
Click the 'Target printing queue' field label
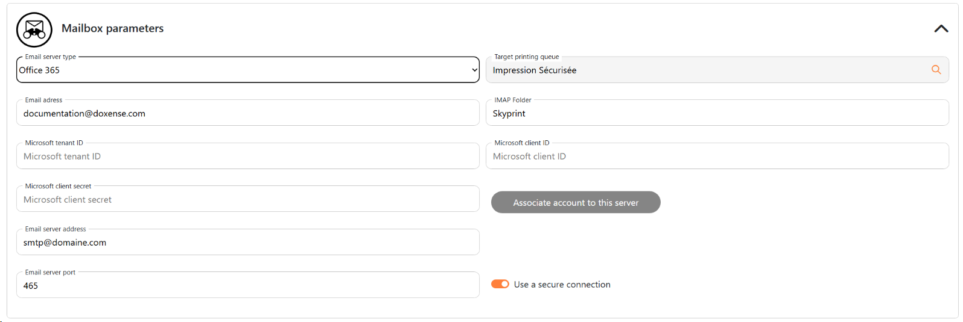(526, 57)
